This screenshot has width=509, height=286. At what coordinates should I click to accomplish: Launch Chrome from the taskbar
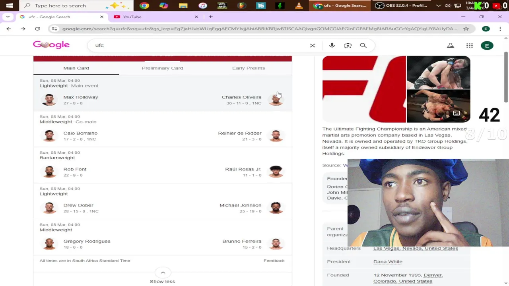(x=144, y=6)
